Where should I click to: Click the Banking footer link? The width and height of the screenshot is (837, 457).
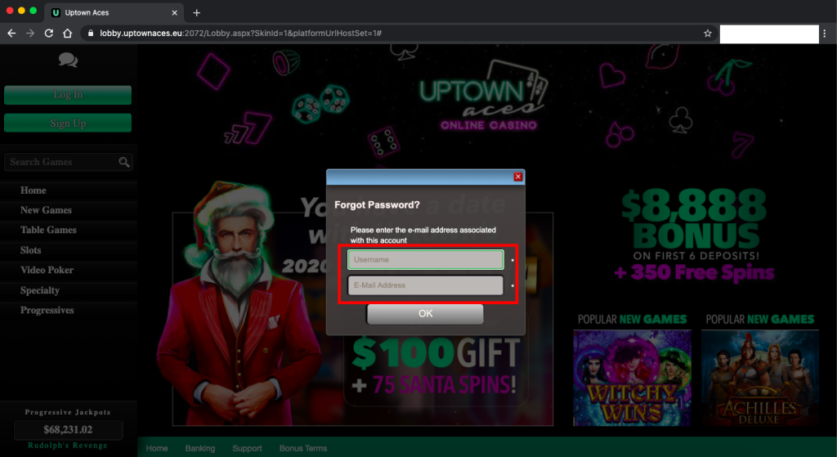pos(200,448)
